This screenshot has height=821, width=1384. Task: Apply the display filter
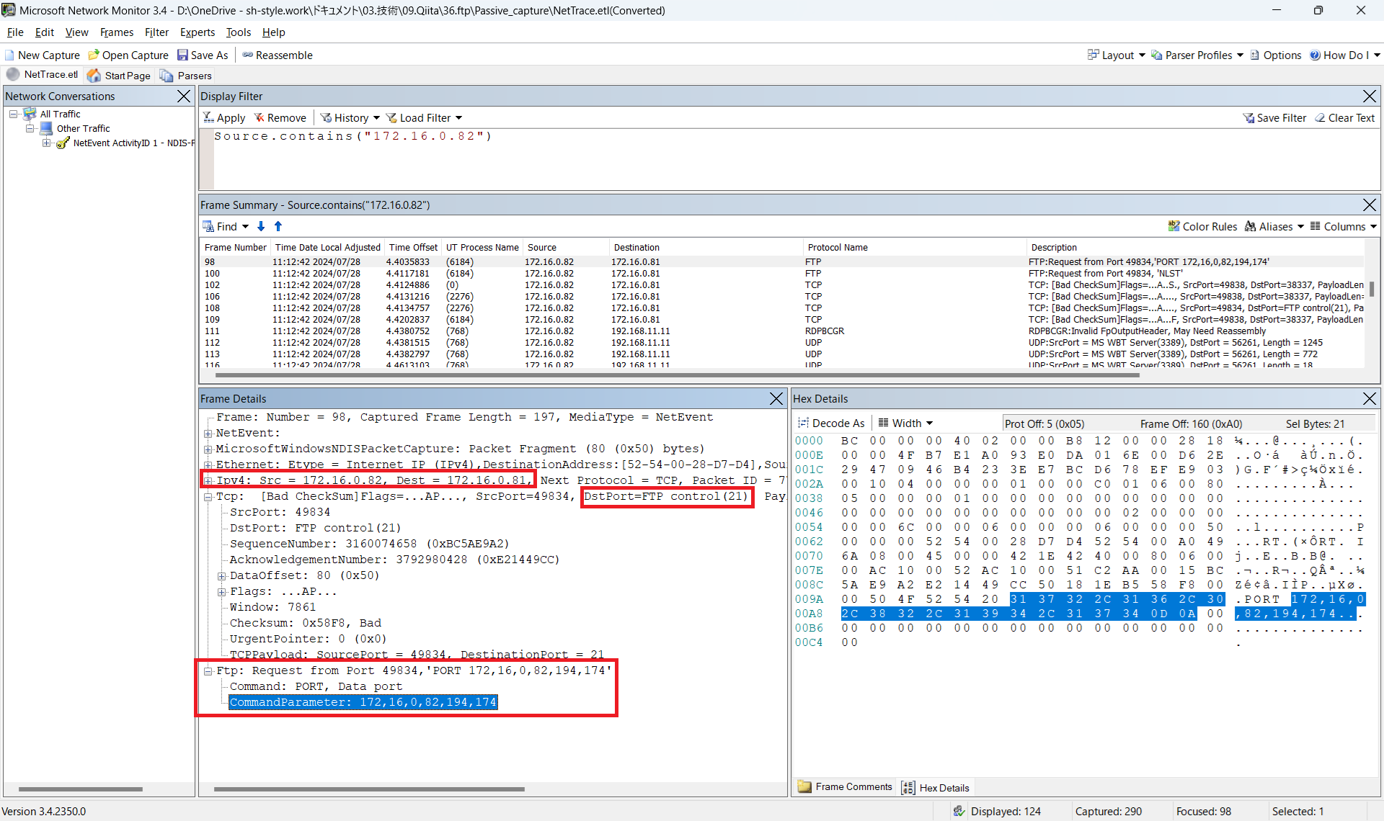click(x=224, y=118)
